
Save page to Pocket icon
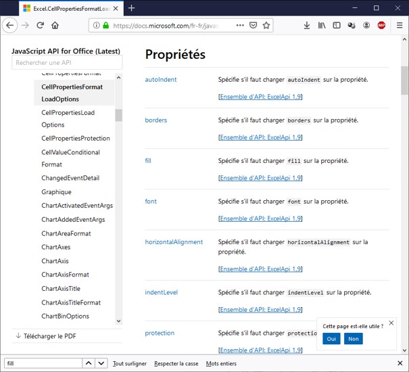point(254,25)
